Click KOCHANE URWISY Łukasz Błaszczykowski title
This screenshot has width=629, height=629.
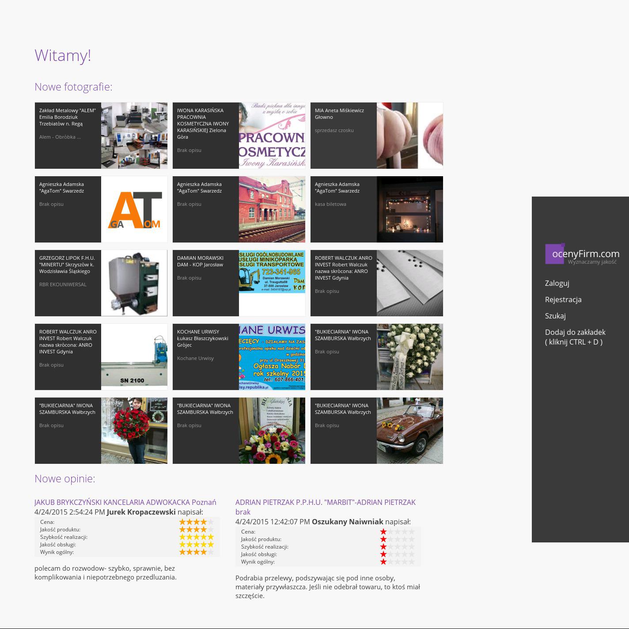click(203, 338)
